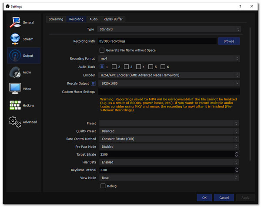Open Quality Preset dropdown showing Balanced
Screen dimensions: 261x207
[x=169, y=131]
